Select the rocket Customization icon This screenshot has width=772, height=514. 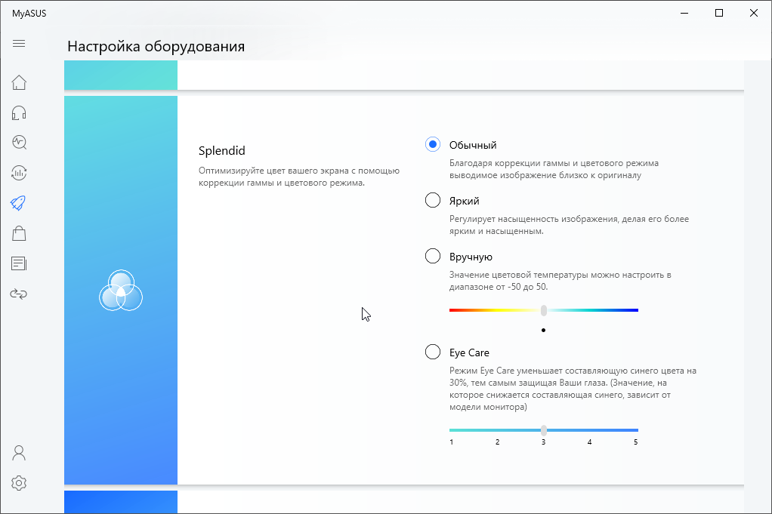pos(19,202)
